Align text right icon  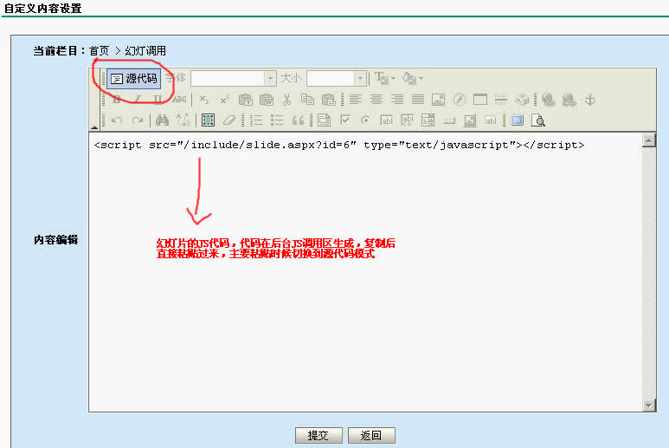[x=396, y=100]
